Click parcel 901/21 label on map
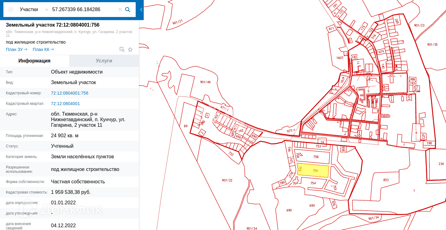 178,22
